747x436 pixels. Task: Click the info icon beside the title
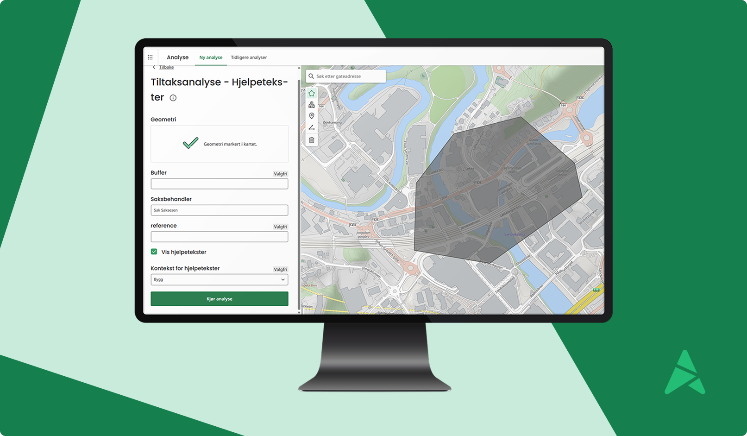click(173, 98)
